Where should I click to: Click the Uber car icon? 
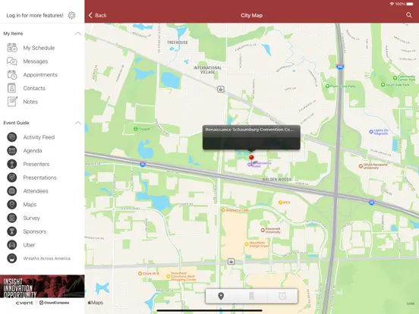pos(11,245)
